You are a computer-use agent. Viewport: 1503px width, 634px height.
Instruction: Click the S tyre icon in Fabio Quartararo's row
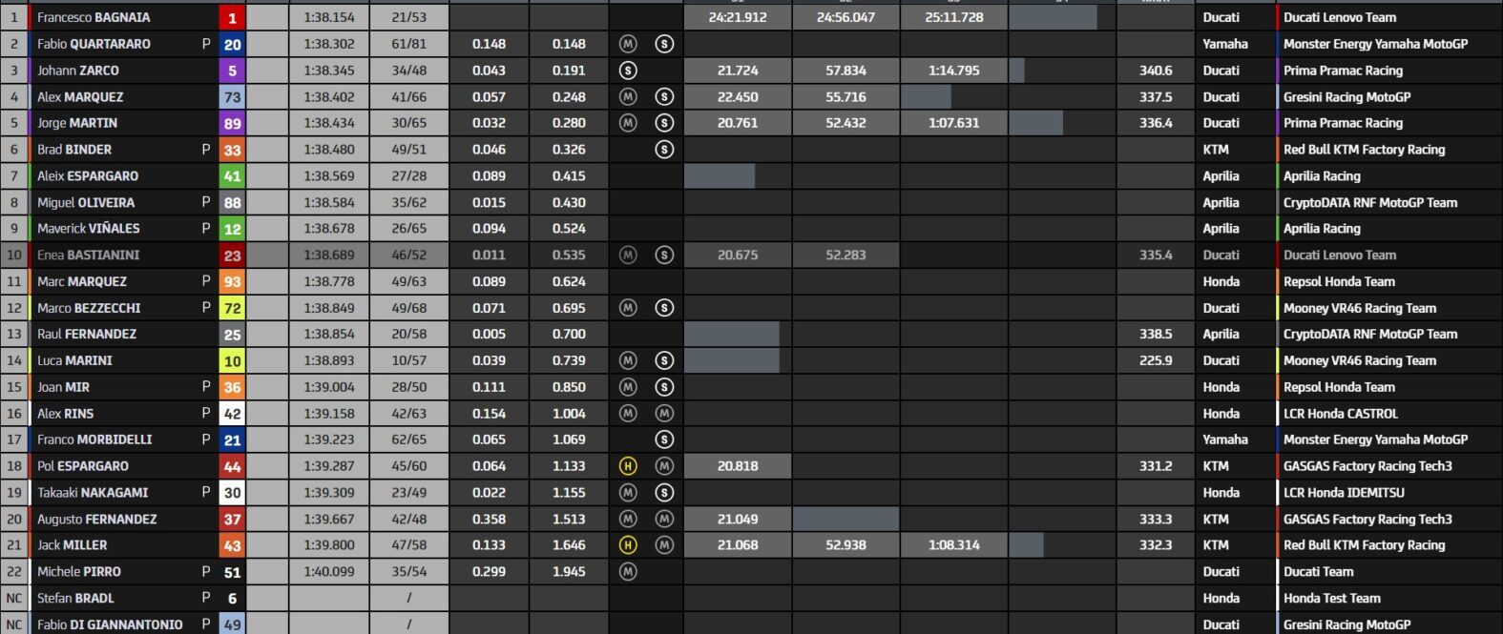[664, 44]
